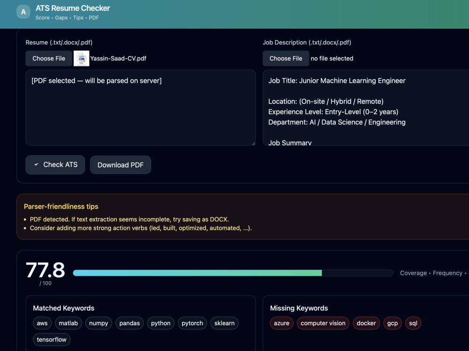The height and width of the screenshot is (351, 469).
Task: Click the round 'A' app logo
Action: [x=23, y=12]
